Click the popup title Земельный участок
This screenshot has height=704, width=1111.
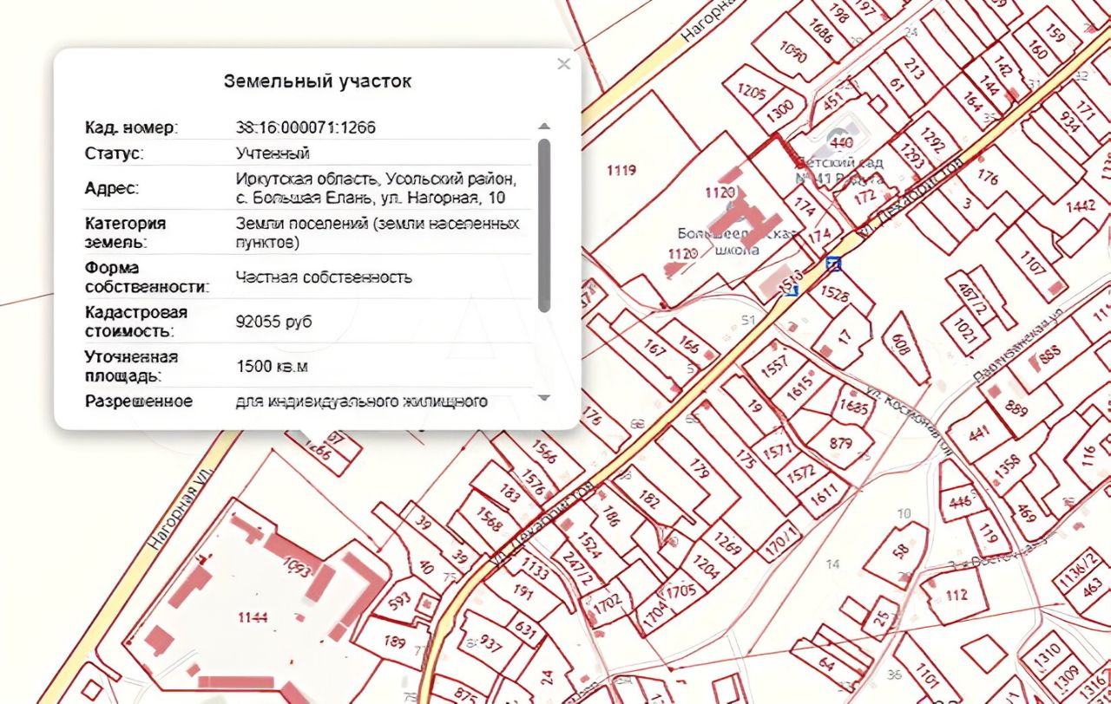[x=318, y=81]
